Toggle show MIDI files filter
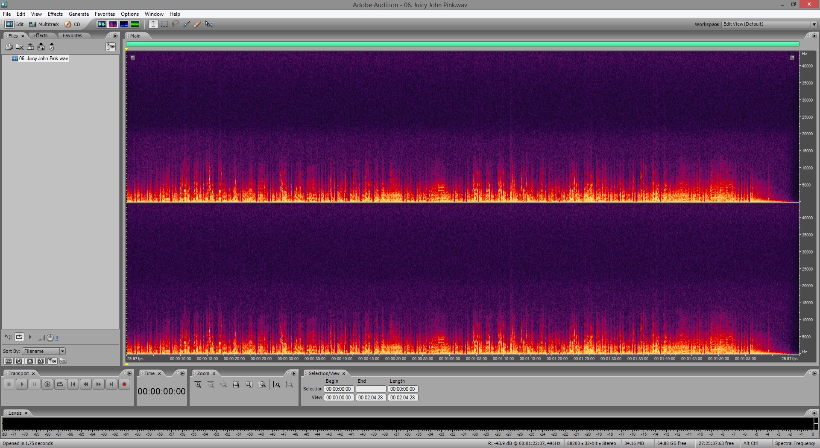820x448 pixels. click(41, 361)
